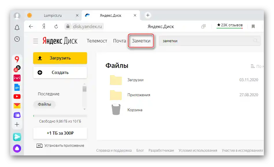The width and height of the screenshot is (274, 167).
Task: Open a new browser tab
Action: point(148,15)
